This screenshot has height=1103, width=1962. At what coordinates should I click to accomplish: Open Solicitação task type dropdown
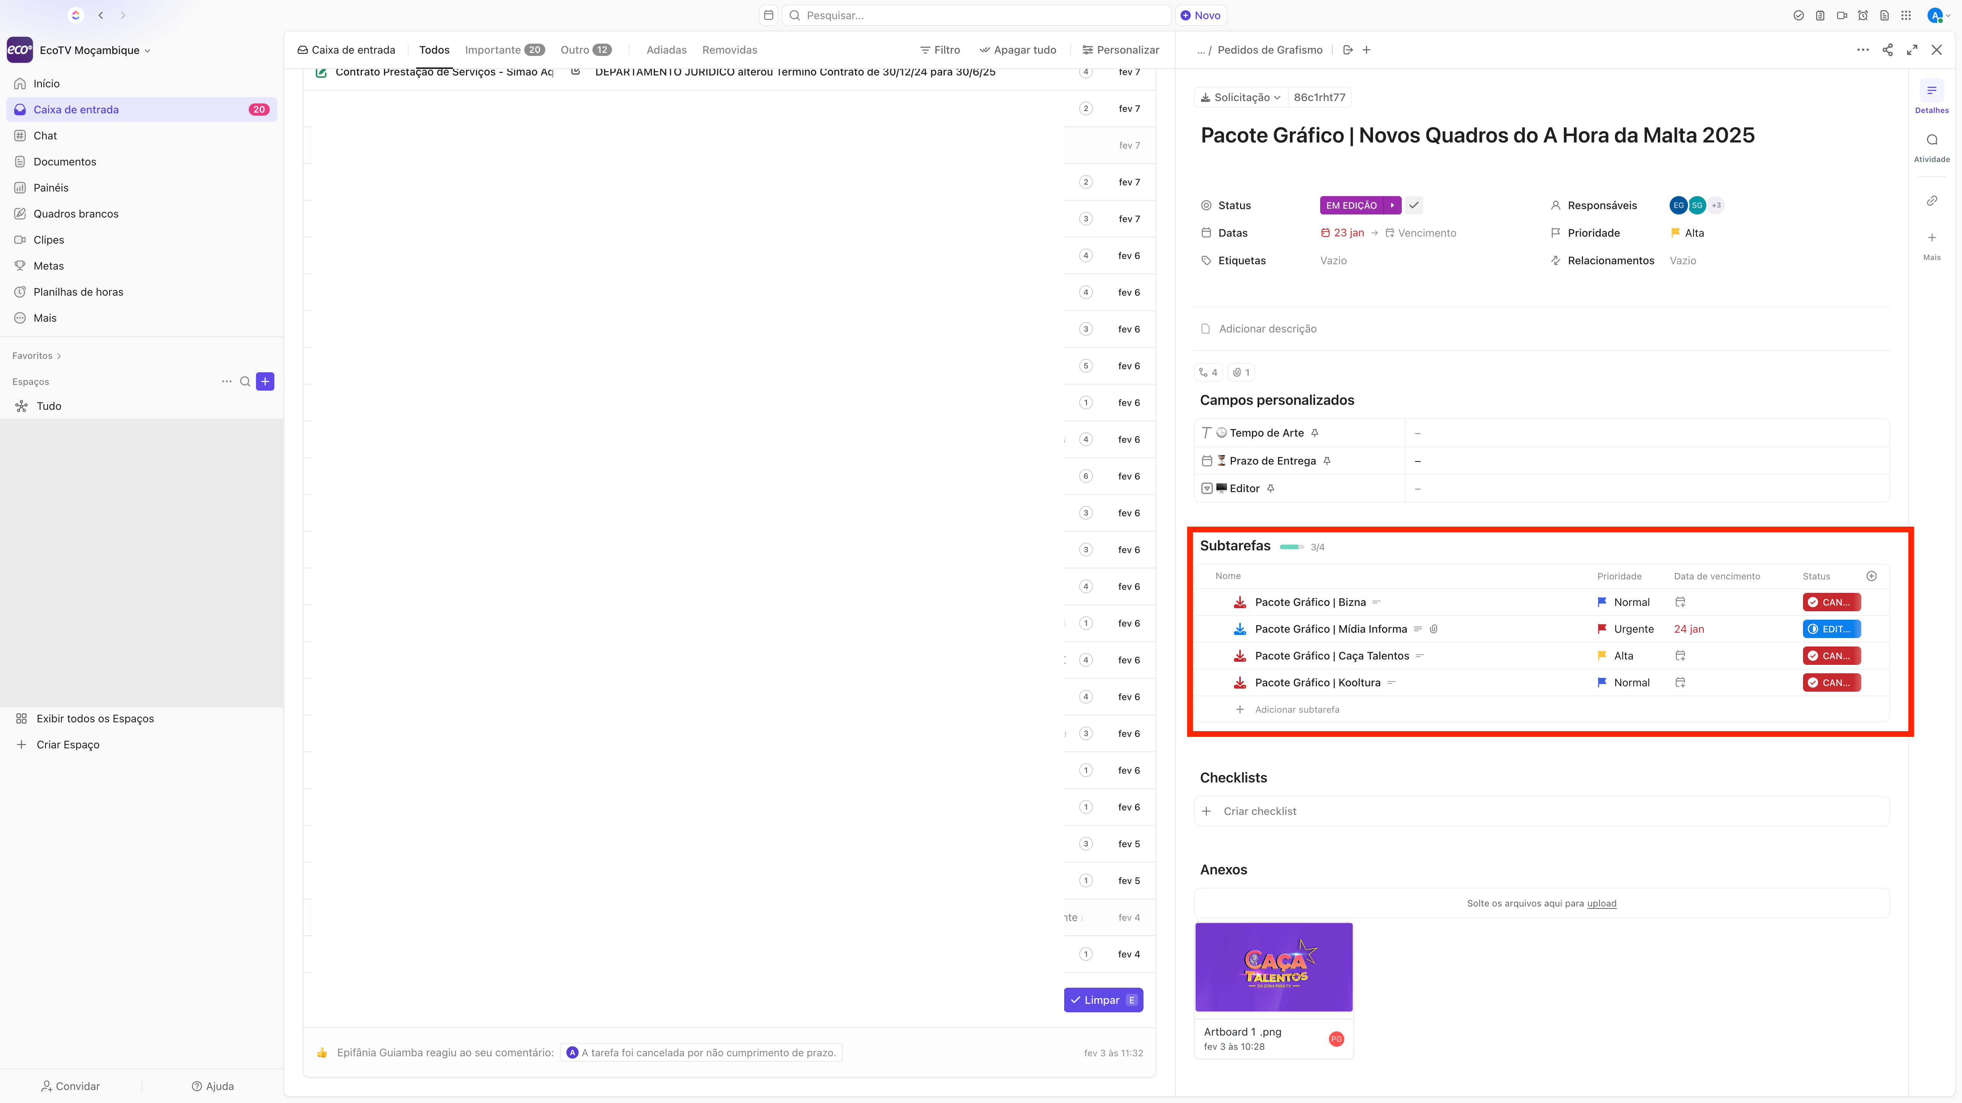(1241, 97)
